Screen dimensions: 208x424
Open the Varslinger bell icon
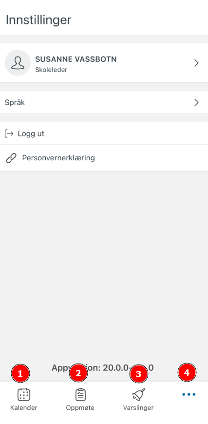pyautogui.click(x=138, y=395)
